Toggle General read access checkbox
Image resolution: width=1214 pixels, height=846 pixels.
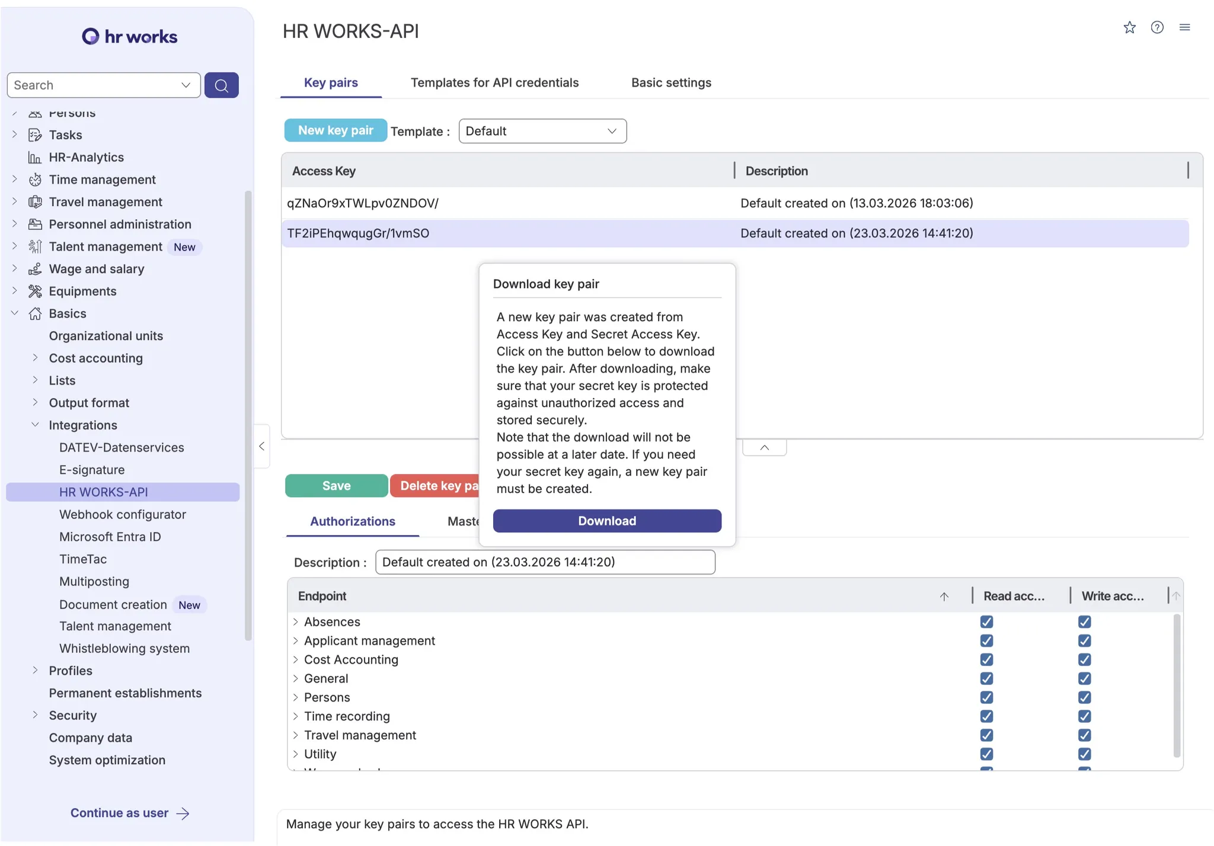pos(986,679)
